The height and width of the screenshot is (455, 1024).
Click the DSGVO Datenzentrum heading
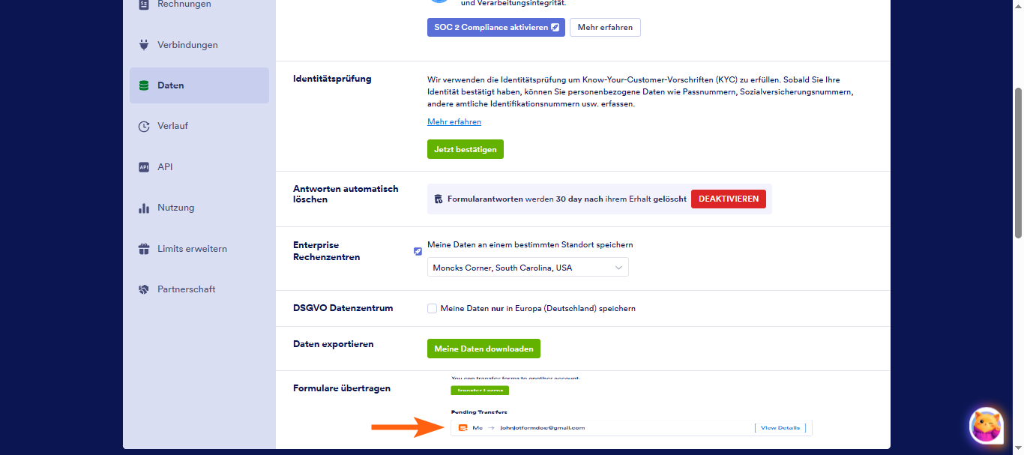point(343,308)
